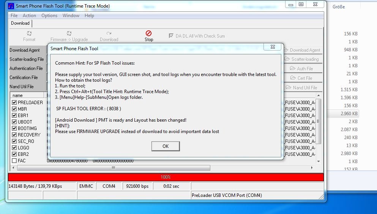Click the name column header
The width and height of the screenshot is (377, 214).
(x=27, y=95)
